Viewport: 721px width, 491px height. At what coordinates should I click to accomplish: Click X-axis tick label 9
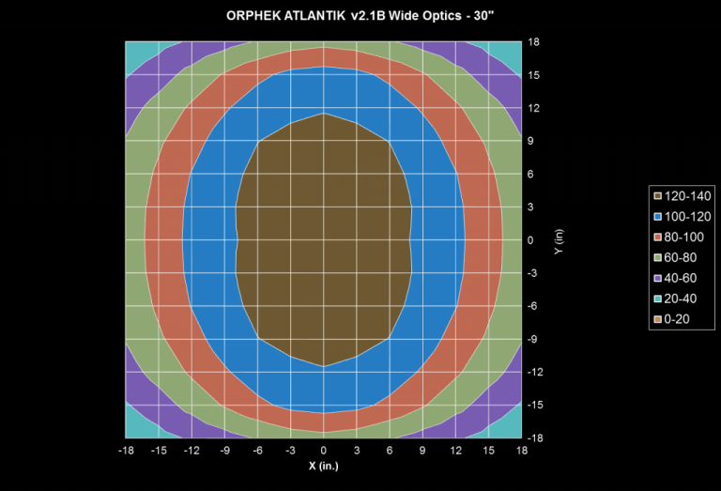pyautogui.click(x=422, y=451)
